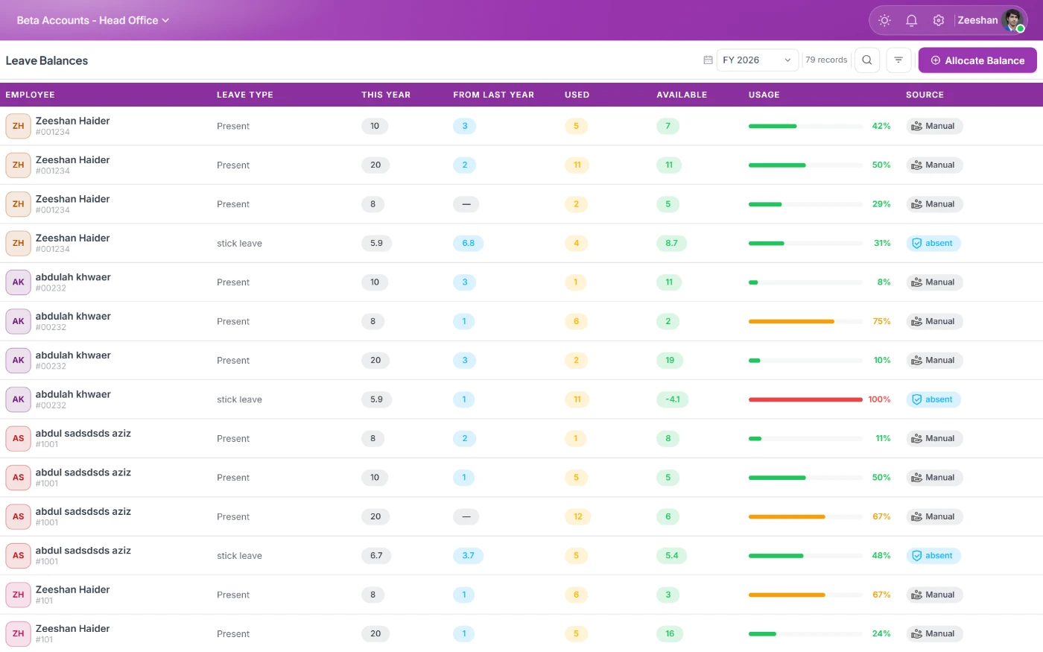Image resolution: width=1043 pixels, height=652 pixels.
Task: Click Manual source badge in 42% row
Action: [934, 126]
